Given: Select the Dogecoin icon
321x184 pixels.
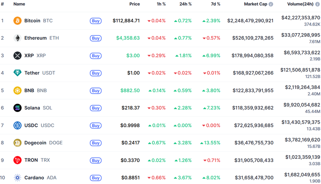Looking at the screenshot, I should 17,143.
